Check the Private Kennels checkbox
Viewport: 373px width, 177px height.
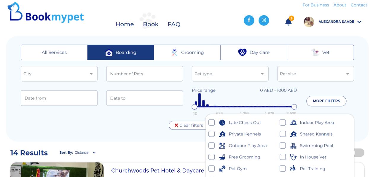coord(211,134)
